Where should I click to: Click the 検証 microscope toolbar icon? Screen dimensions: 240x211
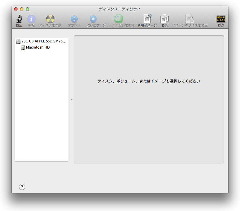click(19, 19)
